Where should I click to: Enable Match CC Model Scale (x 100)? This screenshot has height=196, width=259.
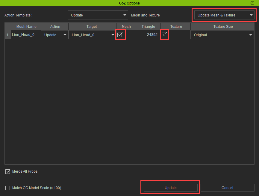pos(8,188)
